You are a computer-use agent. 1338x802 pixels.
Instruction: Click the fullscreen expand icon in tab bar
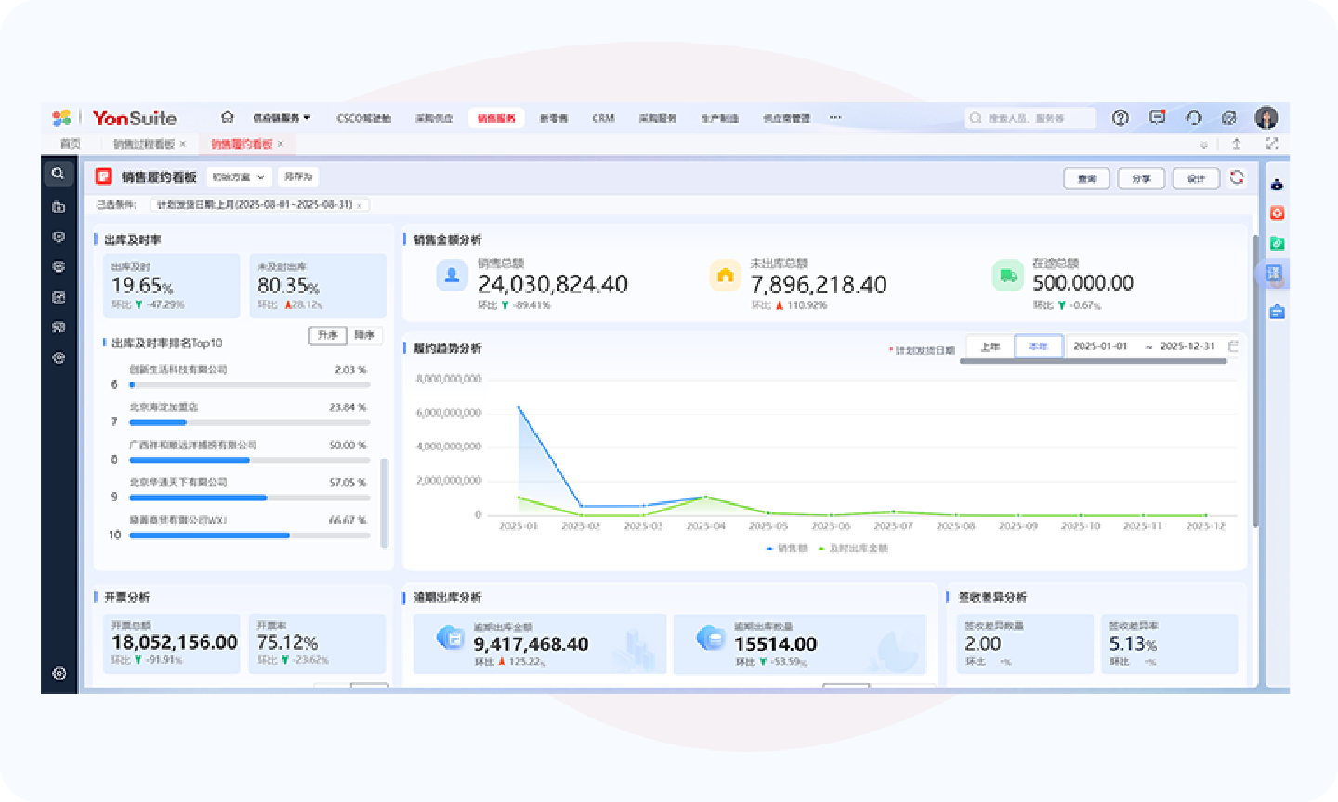(x=1272, y=144)
